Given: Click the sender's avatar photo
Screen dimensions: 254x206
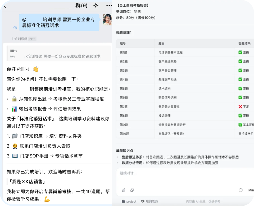Looking at the screenshot, I should [x=107, y=19].
